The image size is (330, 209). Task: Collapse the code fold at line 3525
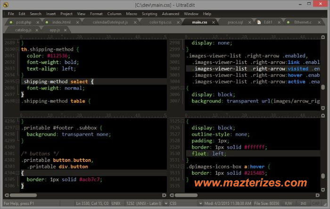point(182,121)
